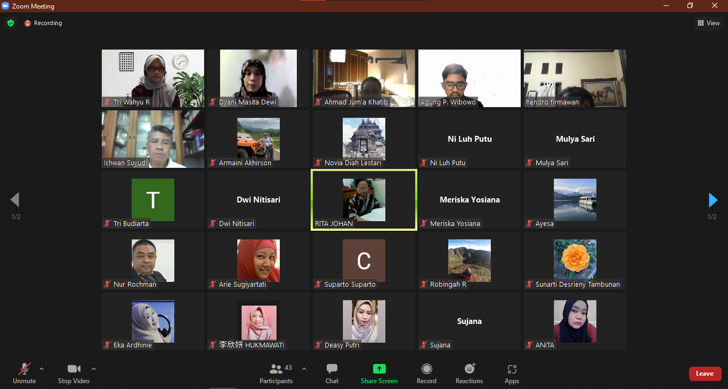Click the "hendro firmawan" name label
728x389 pixels.
(552, 102)
